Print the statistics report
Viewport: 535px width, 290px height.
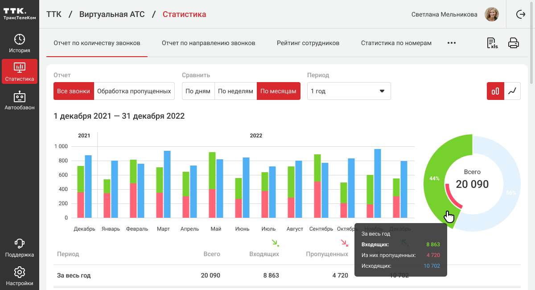point(514,43)
